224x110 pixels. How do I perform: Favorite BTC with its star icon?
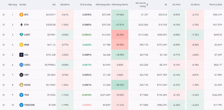coord(4,15)
